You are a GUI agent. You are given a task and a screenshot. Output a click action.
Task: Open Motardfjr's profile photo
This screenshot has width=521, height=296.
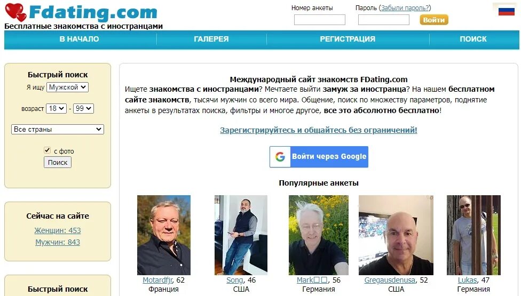[x=164, y=235]
